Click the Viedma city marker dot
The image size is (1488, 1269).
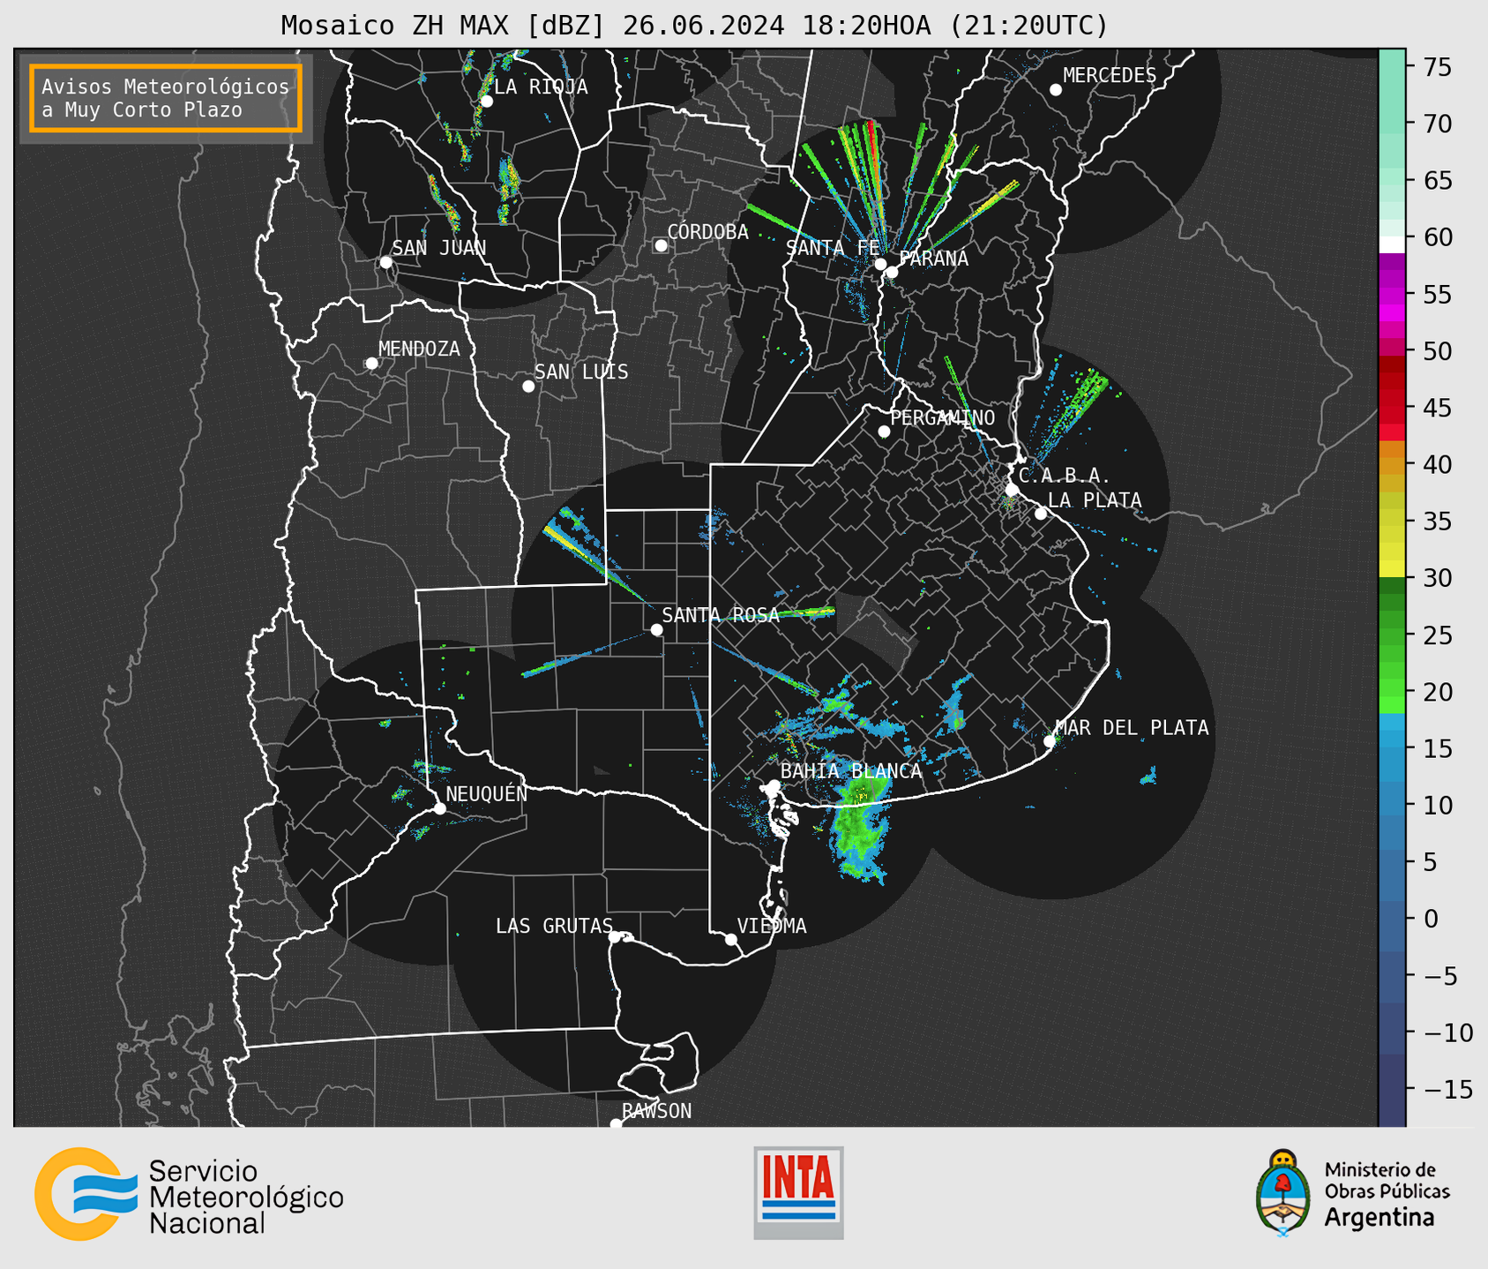730,939
